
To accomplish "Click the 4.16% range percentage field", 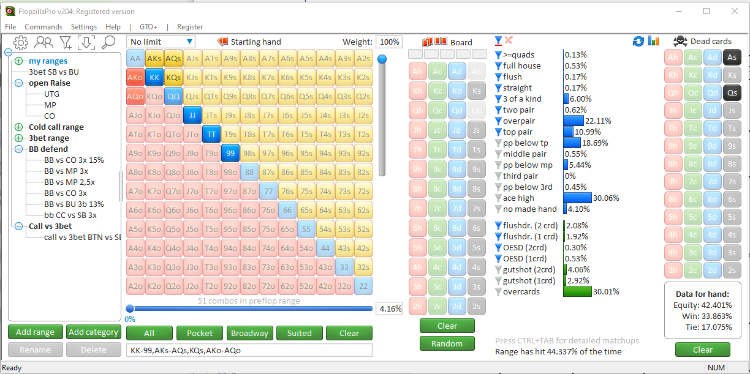I will coord(388,309).
